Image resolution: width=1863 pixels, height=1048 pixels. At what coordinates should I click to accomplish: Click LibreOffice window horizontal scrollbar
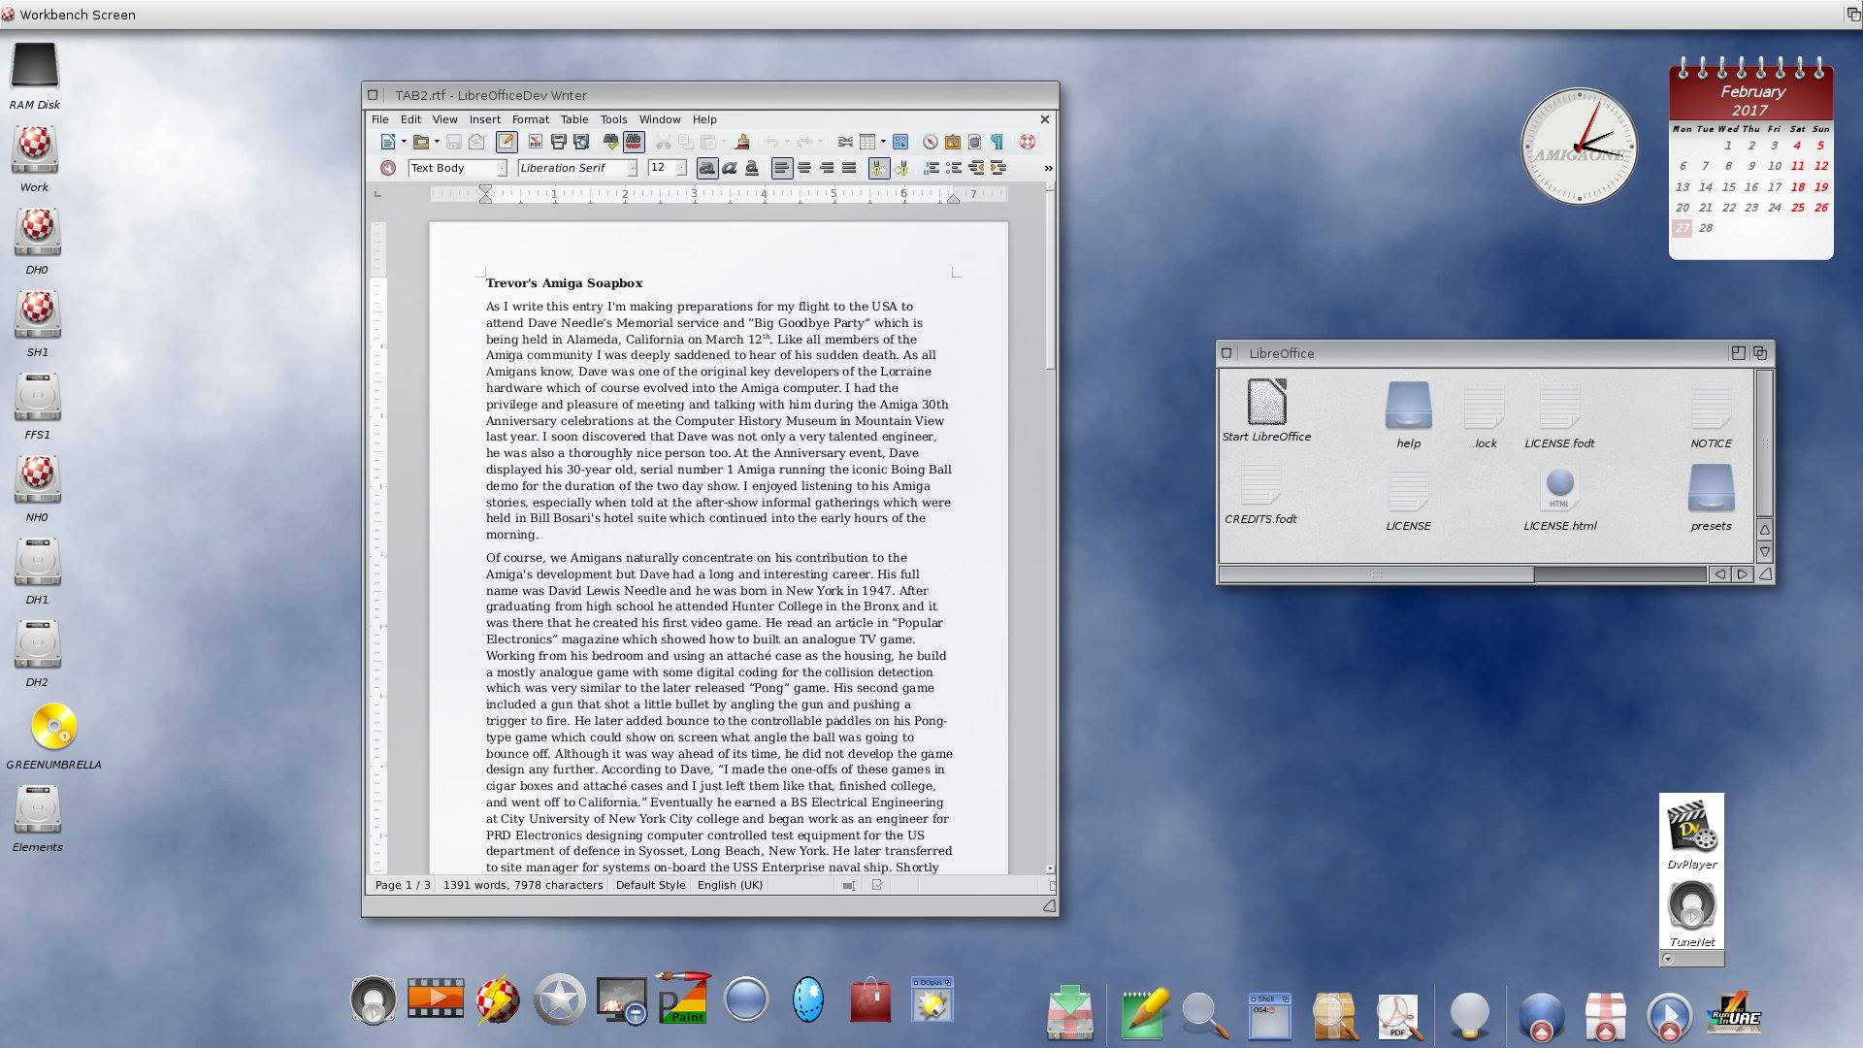[1462, 574]
